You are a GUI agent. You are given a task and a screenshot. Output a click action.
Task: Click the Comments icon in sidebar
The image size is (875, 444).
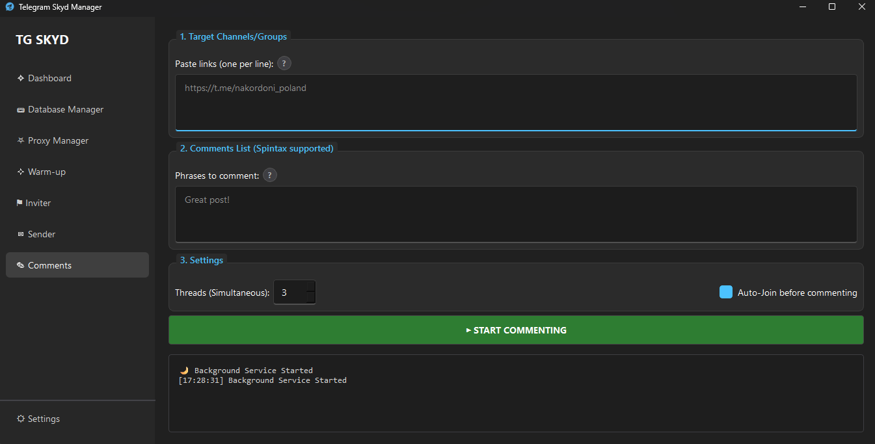click(21, 265)
